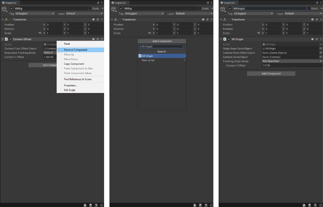Click Camera Y Offset field showing 1.1176

tap(292, 65)
